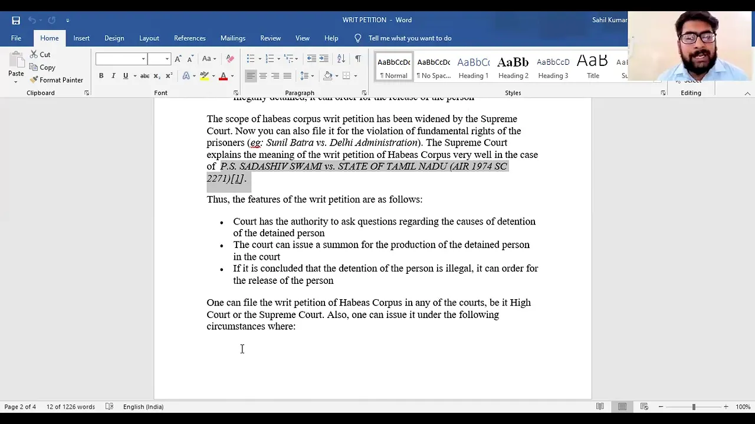Switch to the Design tab
The image size is (755, 424).
coord(114,38)
